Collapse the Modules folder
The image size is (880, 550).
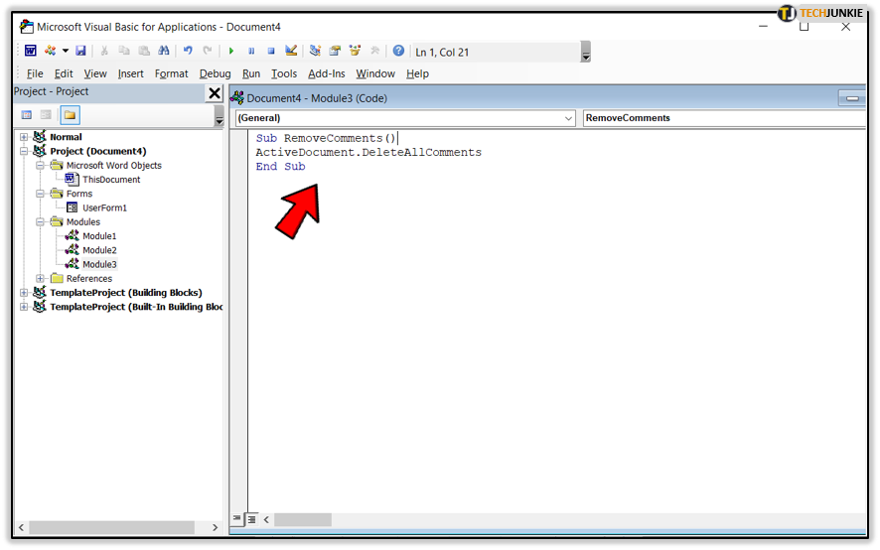[x=40, y=221]
